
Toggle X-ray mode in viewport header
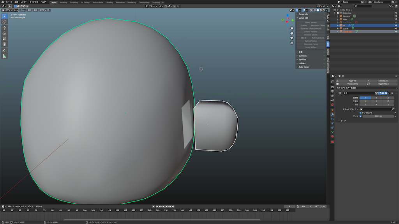(x=311, y=10)
